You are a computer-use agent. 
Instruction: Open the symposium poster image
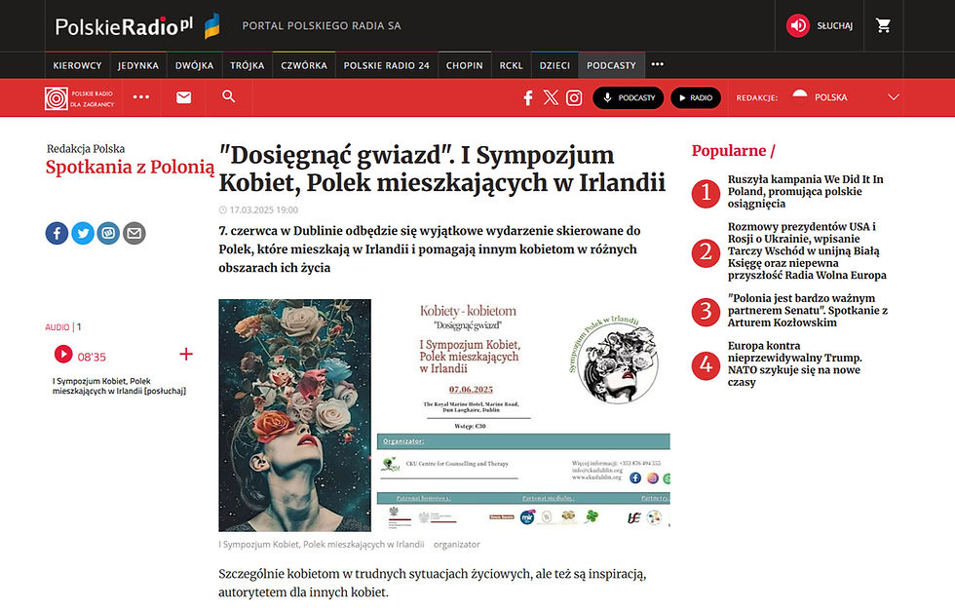[x=444, y=415]
